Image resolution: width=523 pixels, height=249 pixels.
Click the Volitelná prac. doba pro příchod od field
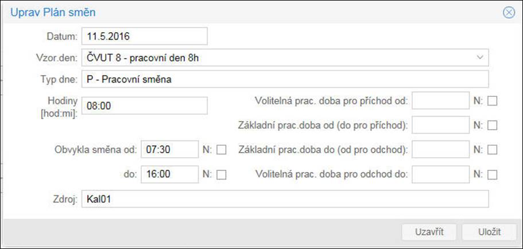click(x=440, y=101)
